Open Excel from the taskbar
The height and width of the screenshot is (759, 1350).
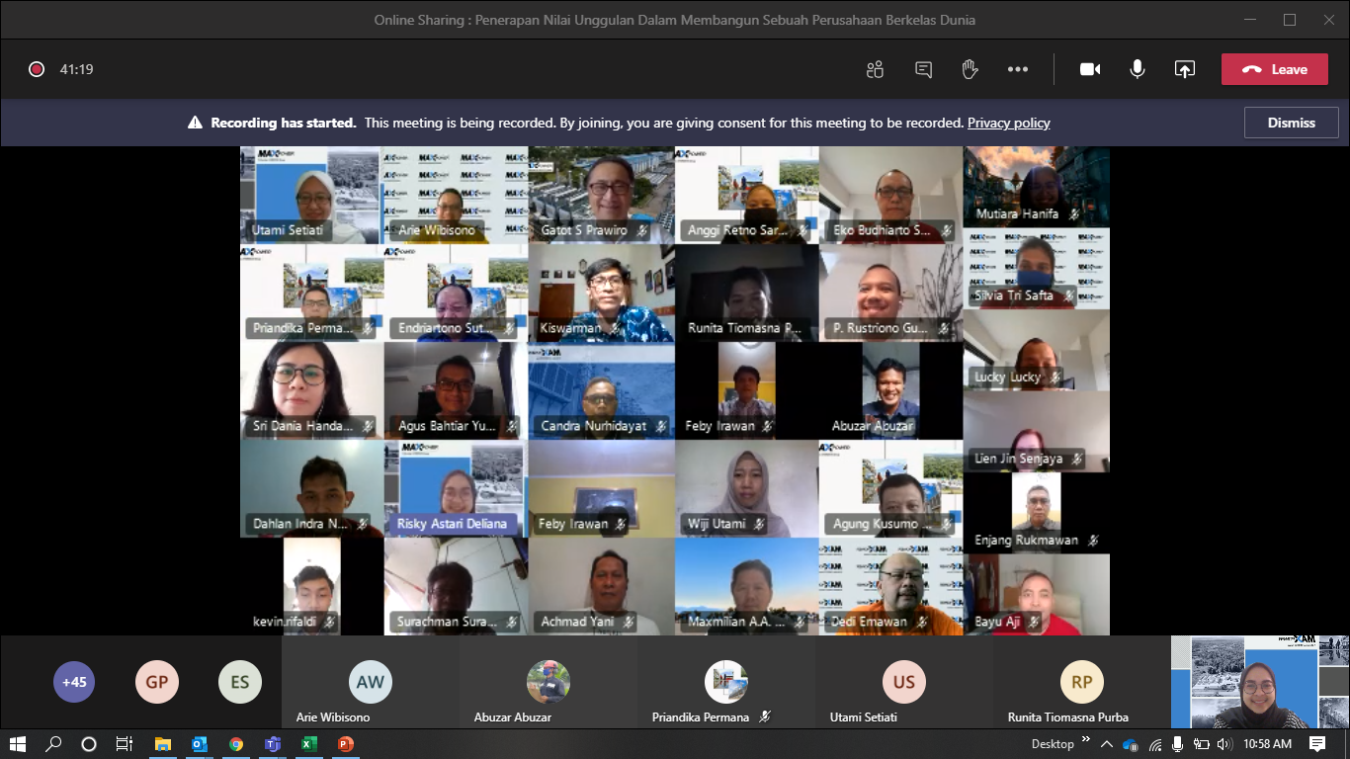pos(308,744)
